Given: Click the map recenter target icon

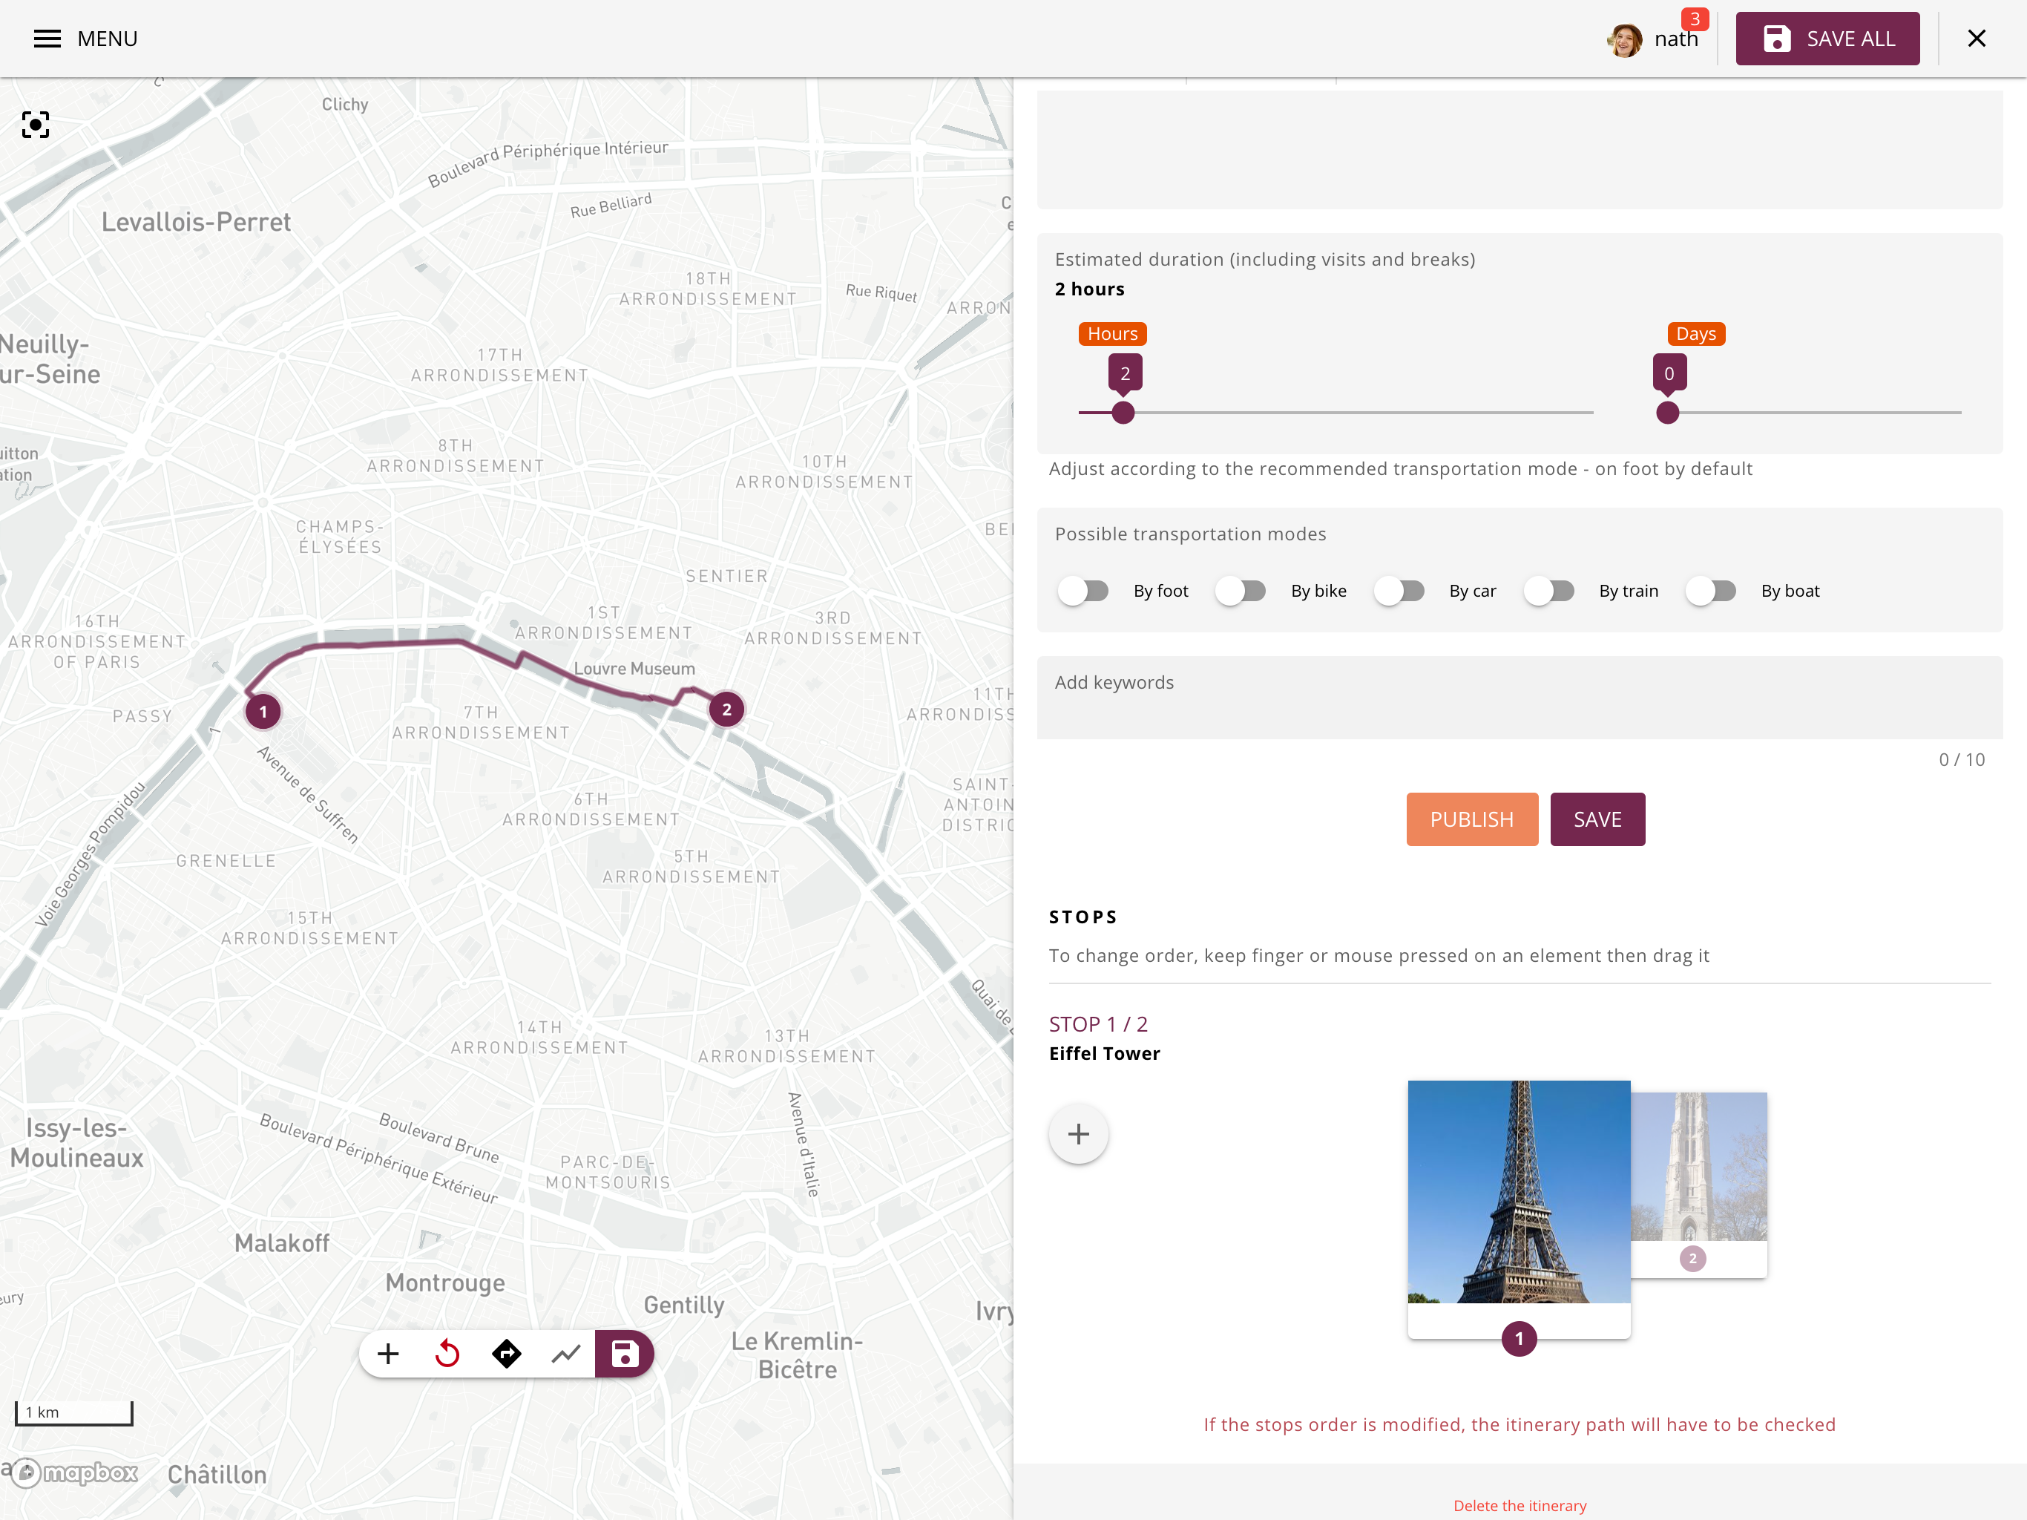Looking at the screenshot, I should point(36,125).
